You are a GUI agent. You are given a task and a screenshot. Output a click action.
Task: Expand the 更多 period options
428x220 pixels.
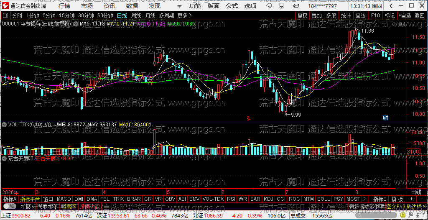point(184,15)
